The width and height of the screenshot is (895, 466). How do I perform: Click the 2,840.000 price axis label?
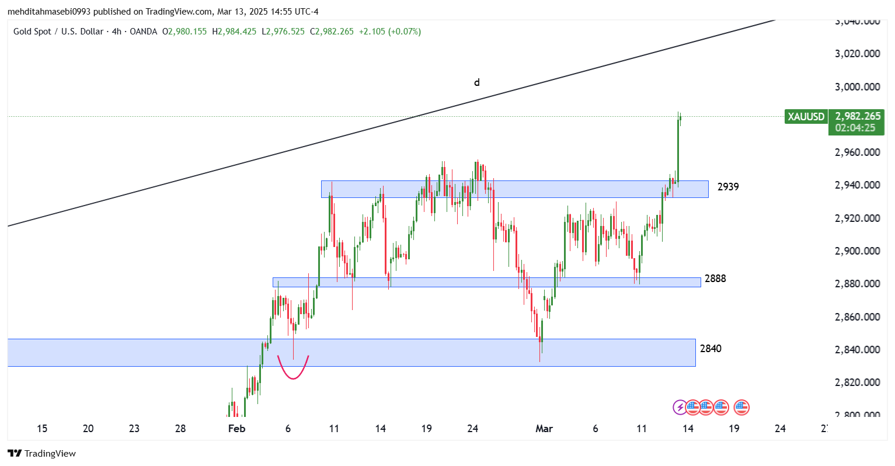tap(857, 350)
